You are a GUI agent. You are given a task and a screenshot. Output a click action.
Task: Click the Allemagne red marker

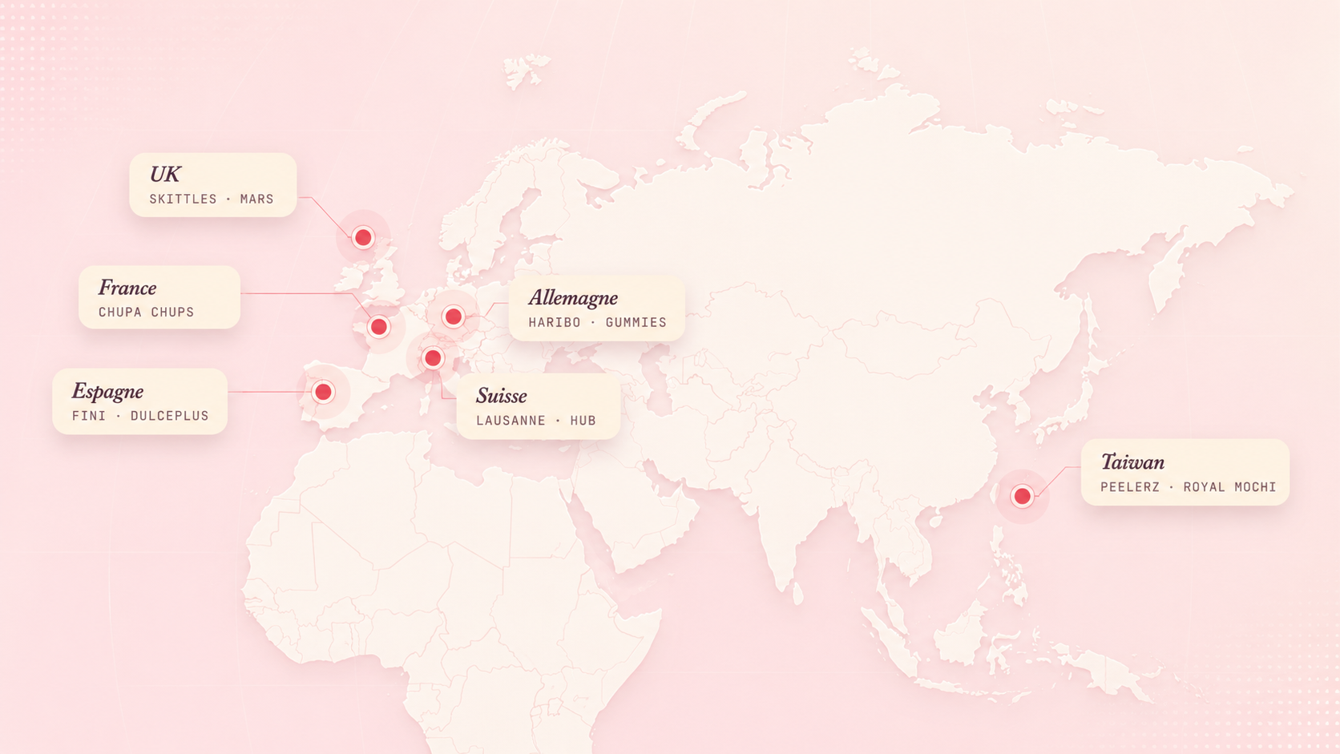pyautogui.click(x=454, y=317)
